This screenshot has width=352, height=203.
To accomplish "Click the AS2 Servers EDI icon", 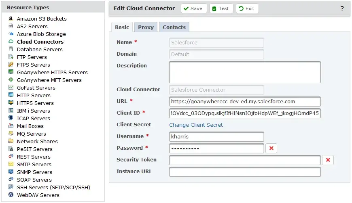I will (x=11, y=26).
